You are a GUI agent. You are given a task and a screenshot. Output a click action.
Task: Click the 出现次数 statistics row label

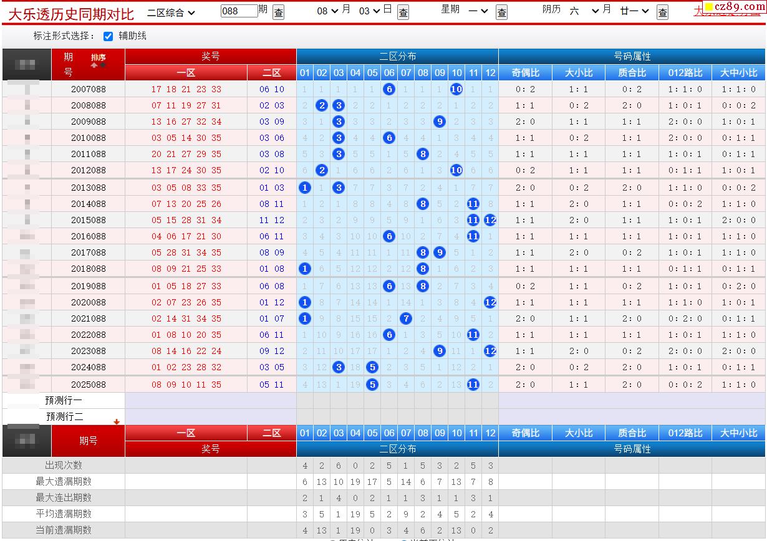tap(64, 465)
